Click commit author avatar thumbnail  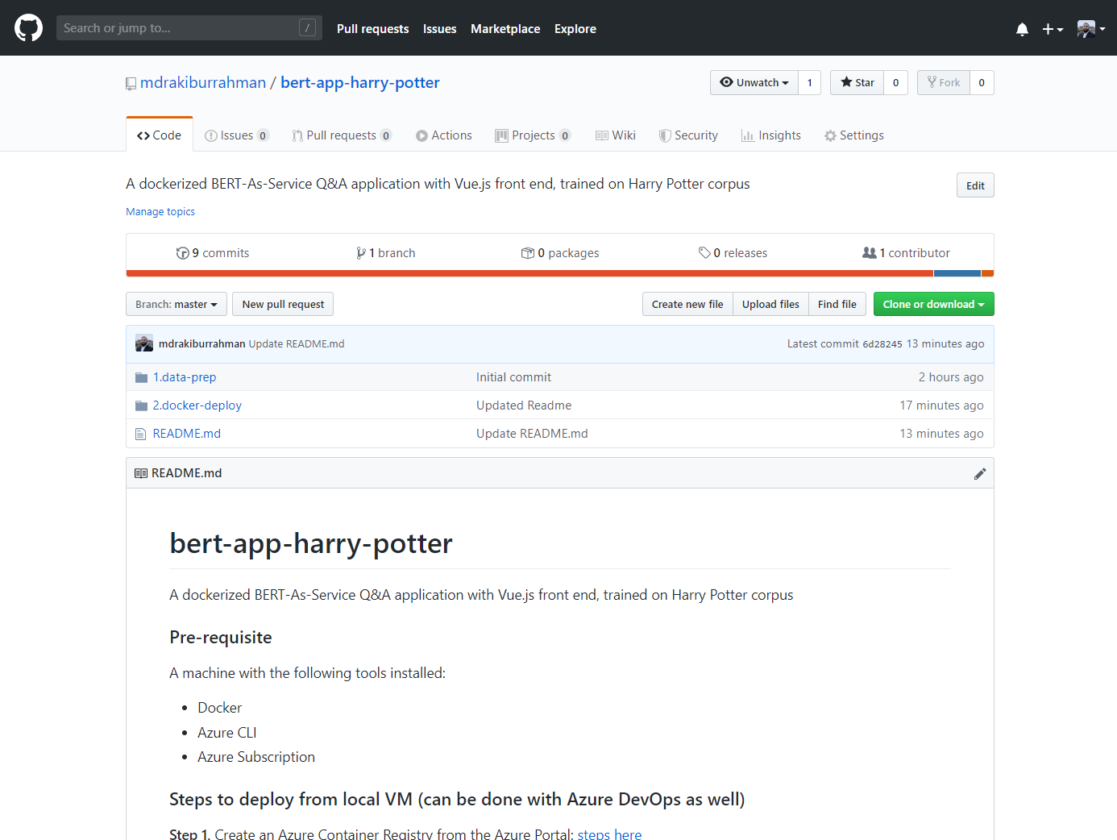point(144,343)
